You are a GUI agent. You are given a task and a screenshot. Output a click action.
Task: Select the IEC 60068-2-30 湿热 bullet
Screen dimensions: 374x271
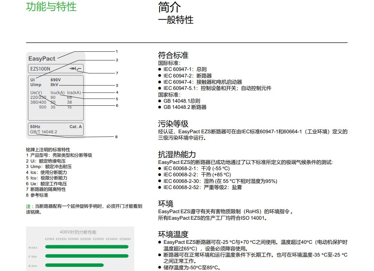pos(218,181)
